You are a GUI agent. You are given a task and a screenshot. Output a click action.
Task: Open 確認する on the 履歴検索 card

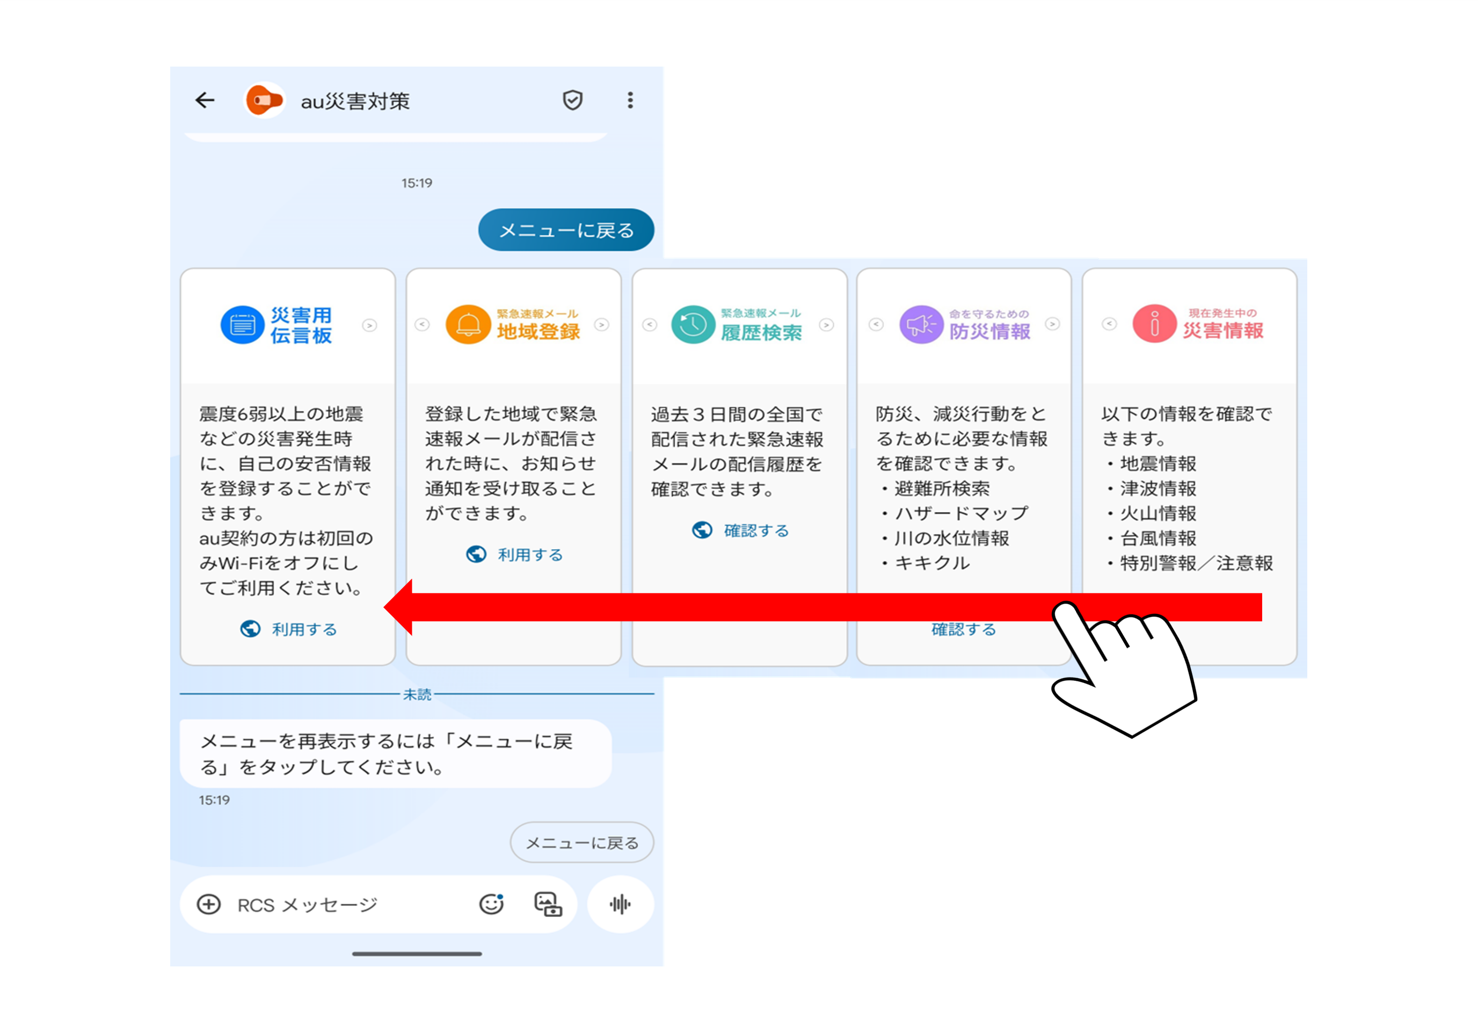pyautogui.click(x=754, y=530)
